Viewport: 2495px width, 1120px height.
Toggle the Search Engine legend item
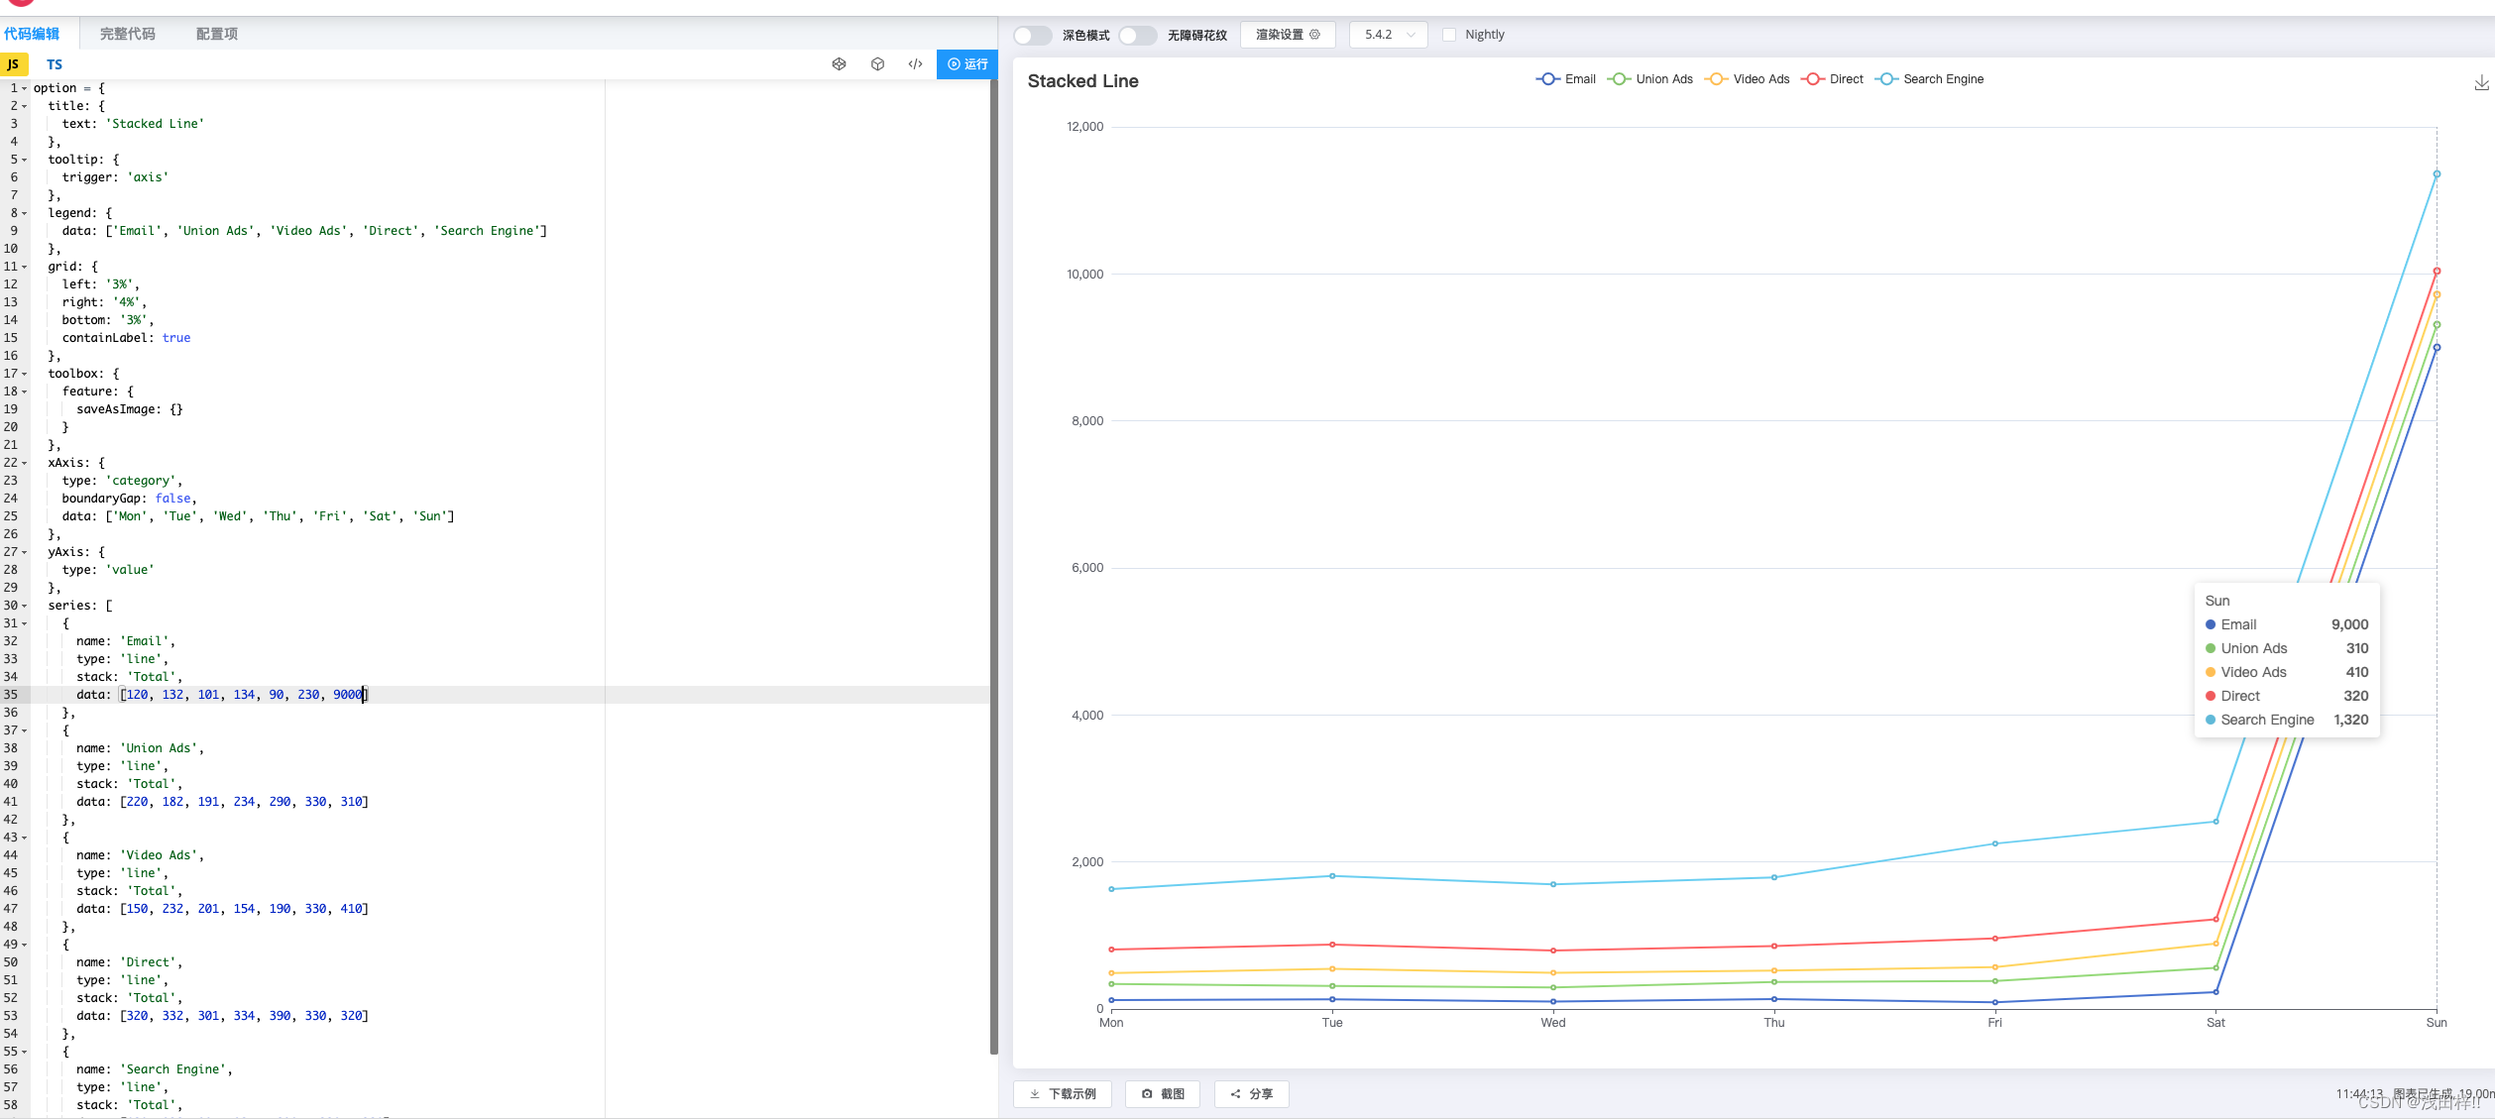point(1886,79)
